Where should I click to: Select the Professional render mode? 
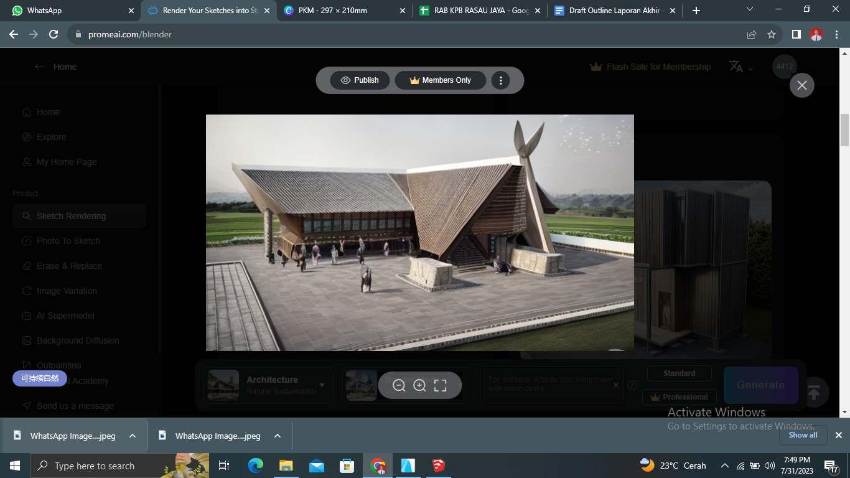tap(680, 397)
